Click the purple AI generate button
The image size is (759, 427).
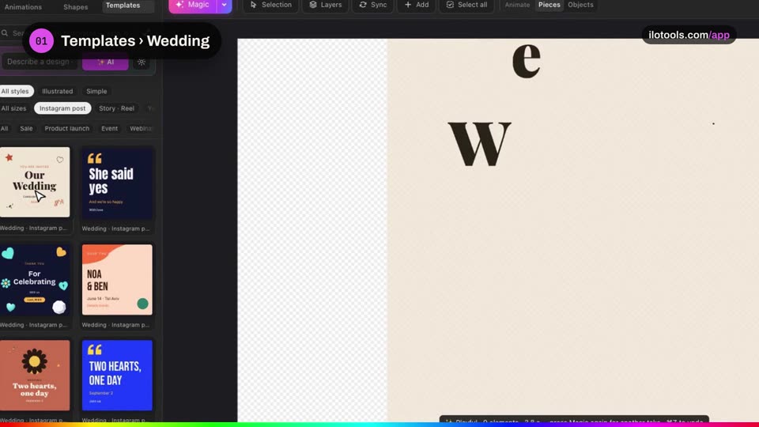coord(105,62)
